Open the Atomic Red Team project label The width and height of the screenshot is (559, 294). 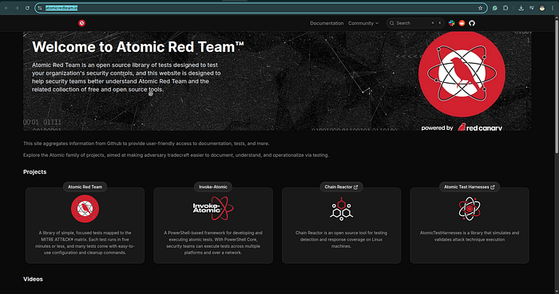click(x=85, y=187)
